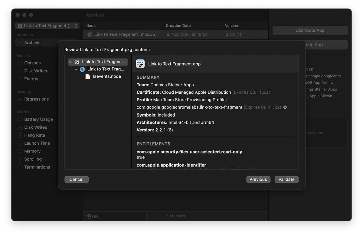Click the 'Symbols: Included' line
Viewport: 363px width, 235px height.
pyautogui.click(x=156, y=115)
